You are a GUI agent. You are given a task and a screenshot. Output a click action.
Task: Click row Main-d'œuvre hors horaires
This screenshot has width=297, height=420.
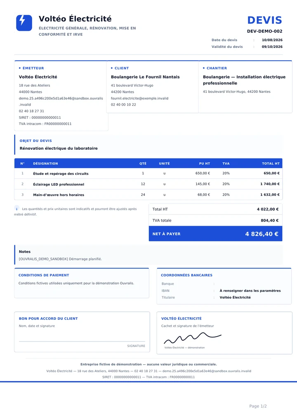pos(148,195)
